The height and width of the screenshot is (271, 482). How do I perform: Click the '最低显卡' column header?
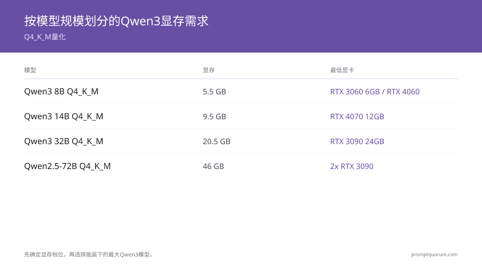(x=342, y=70)
